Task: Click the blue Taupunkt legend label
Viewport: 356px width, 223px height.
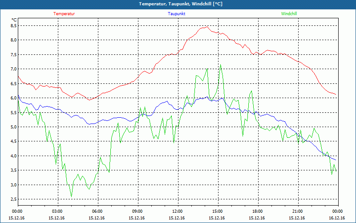Action: [176, 14]
